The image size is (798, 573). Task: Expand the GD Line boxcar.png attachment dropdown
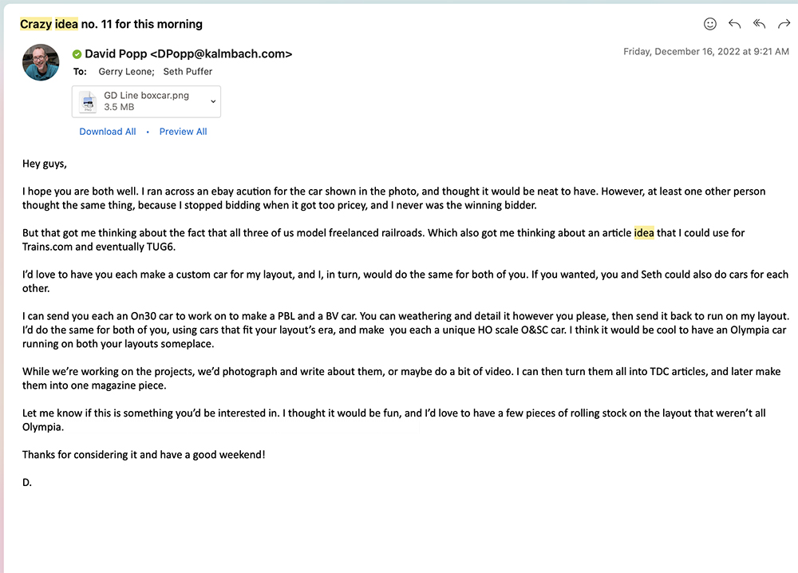213,101
